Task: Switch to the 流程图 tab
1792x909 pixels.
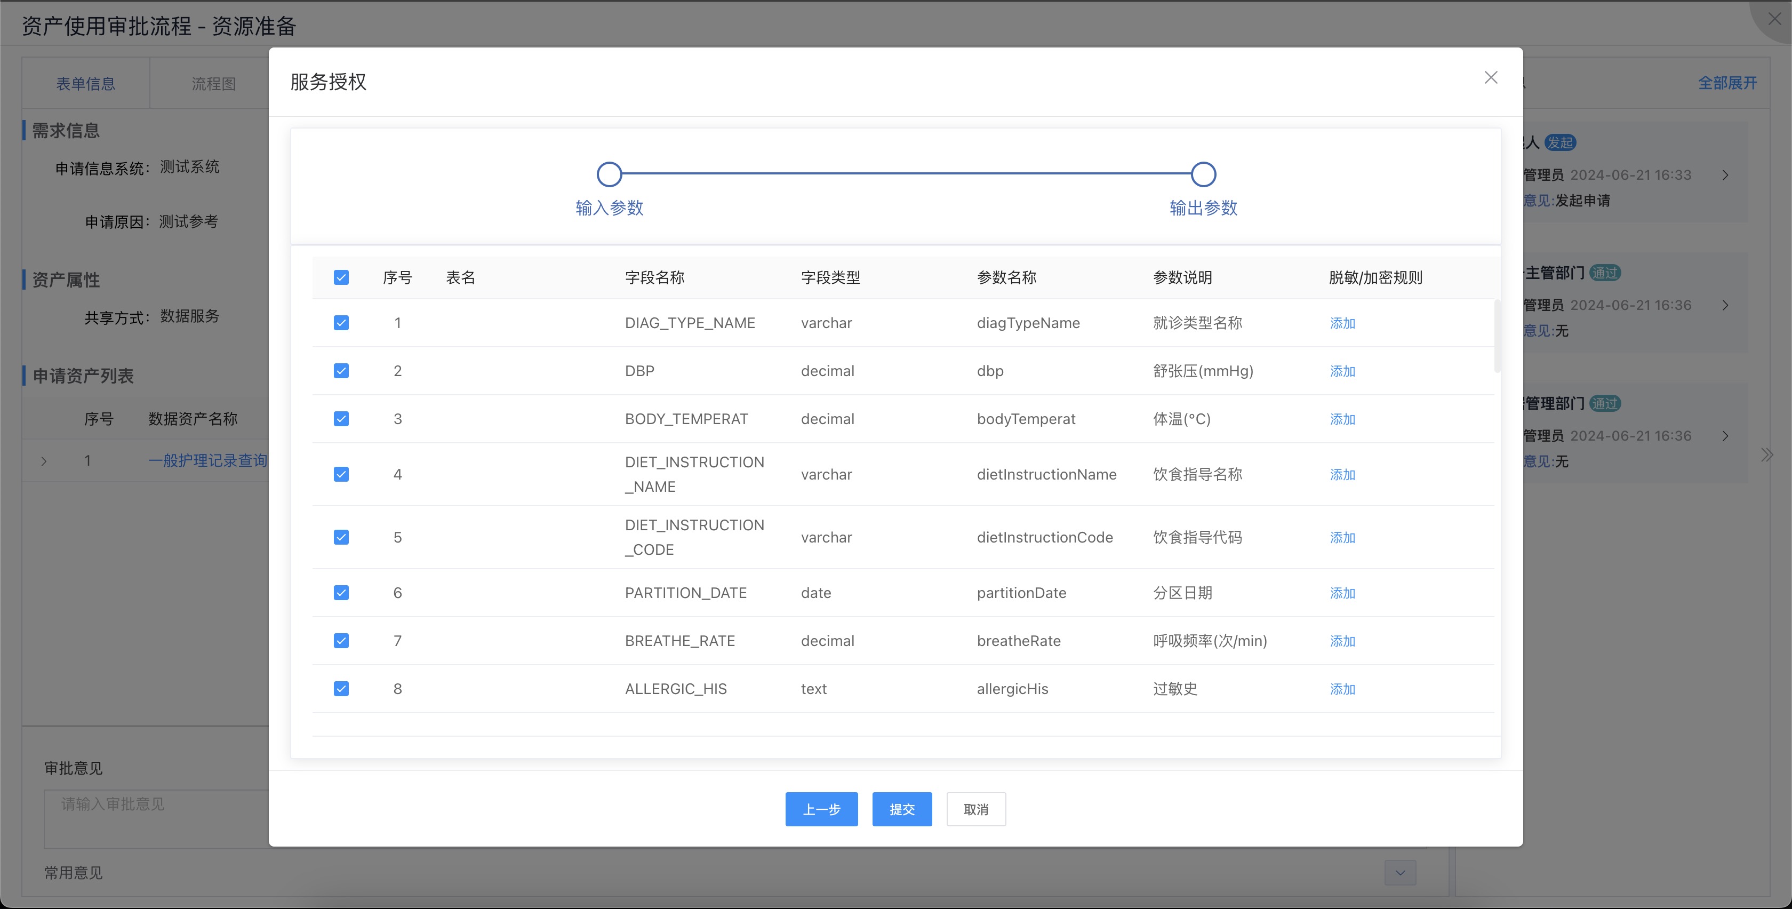Action: click(213, 84)
